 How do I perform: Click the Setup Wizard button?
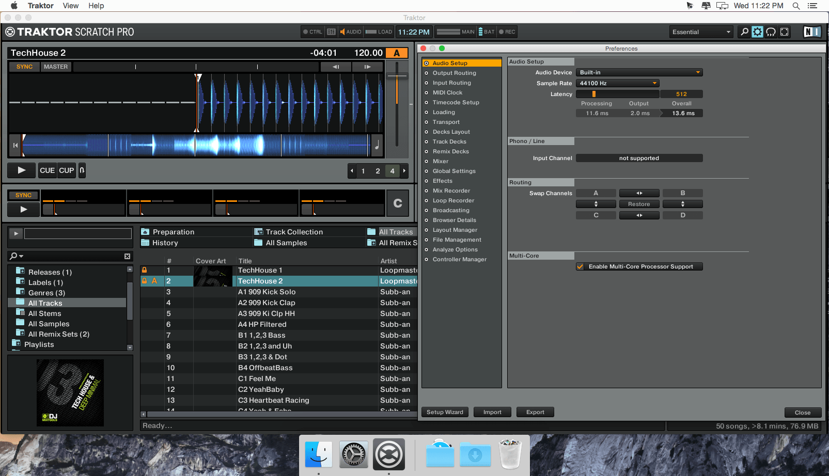445,412
